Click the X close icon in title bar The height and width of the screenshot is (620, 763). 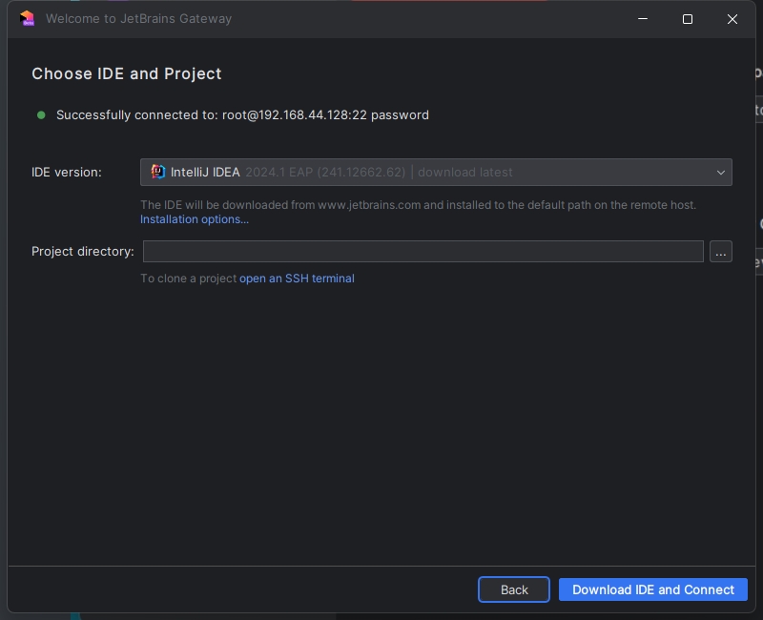pyautogui.click(x=732, y=19)
